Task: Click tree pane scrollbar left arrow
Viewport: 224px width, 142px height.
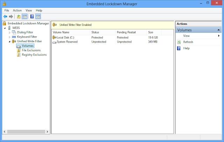Action: click(x=5, y=132)
